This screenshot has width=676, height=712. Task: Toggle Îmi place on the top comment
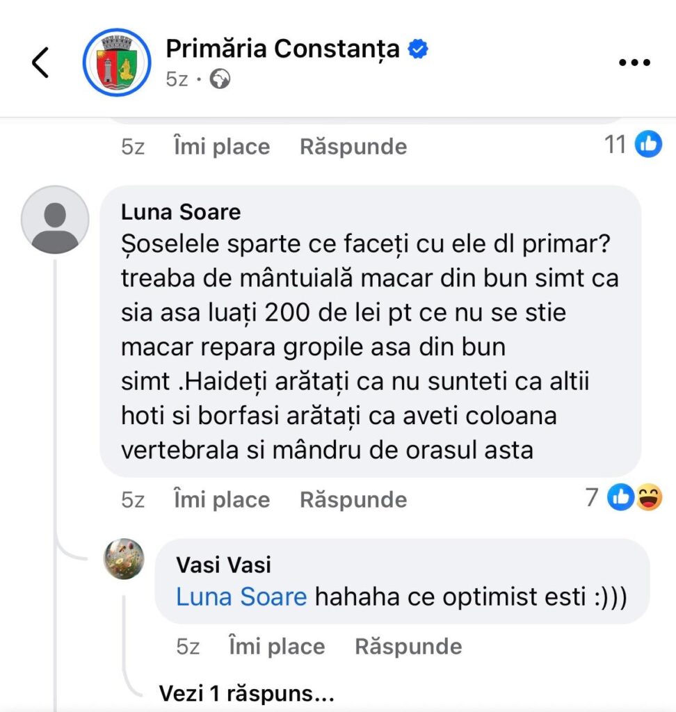tap(221, 147)
